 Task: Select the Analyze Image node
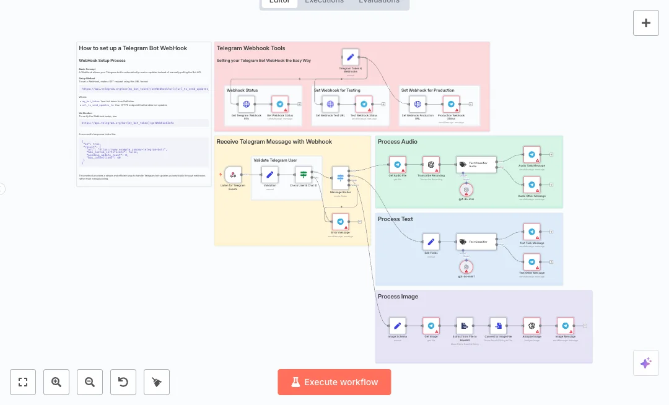(531, 326)
